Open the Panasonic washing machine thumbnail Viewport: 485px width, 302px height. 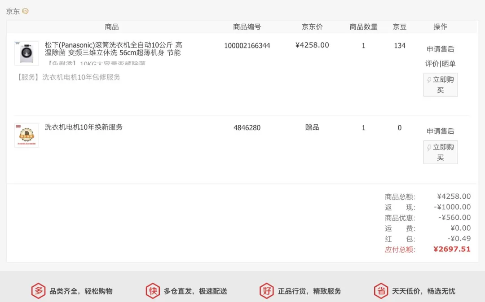[26, 53]
